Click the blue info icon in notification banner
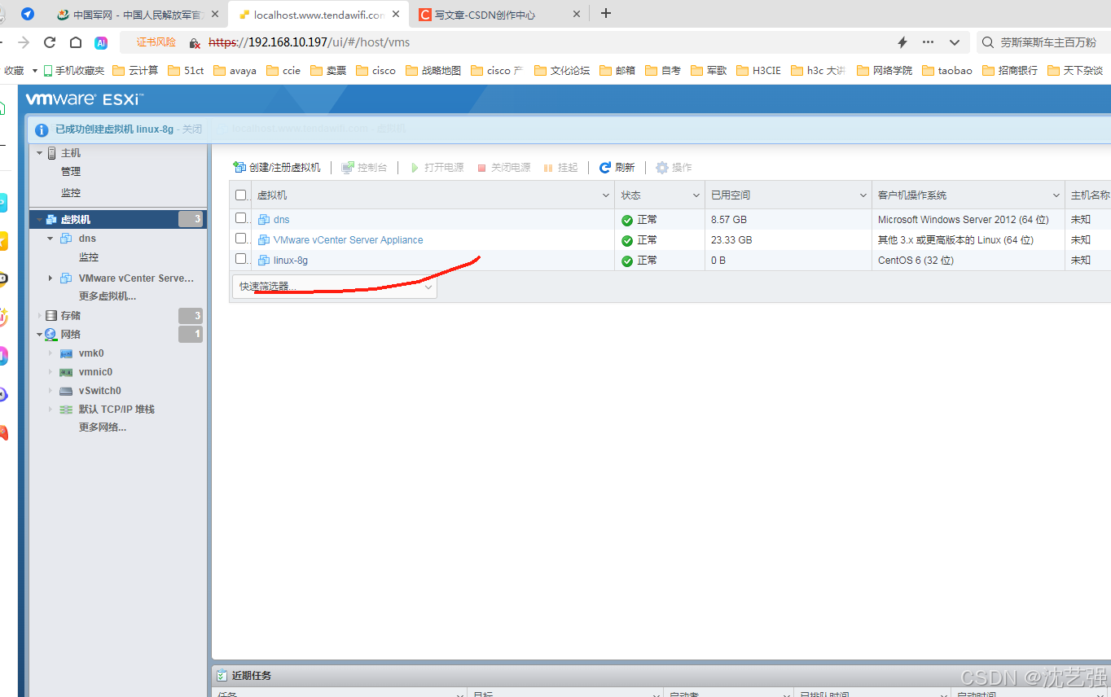This screenshot has height=697, width=1111. [x=42, y=129]
